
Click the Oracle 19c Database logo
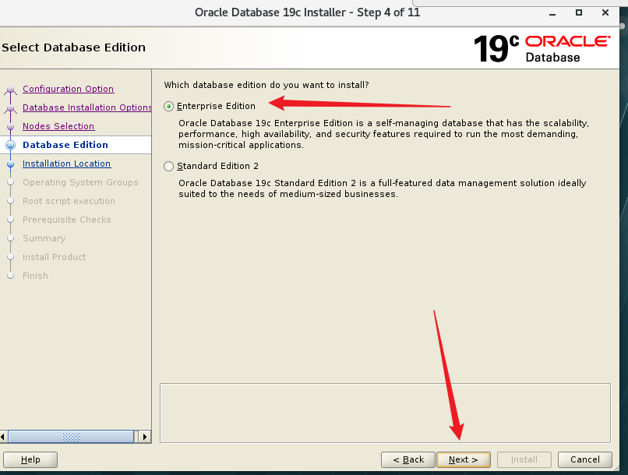coord(542,49)
